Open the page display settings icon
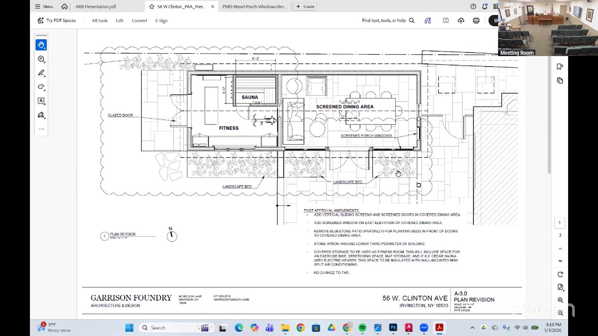The height and width of the screenshot is (336, 598). (x=560, y=287)
